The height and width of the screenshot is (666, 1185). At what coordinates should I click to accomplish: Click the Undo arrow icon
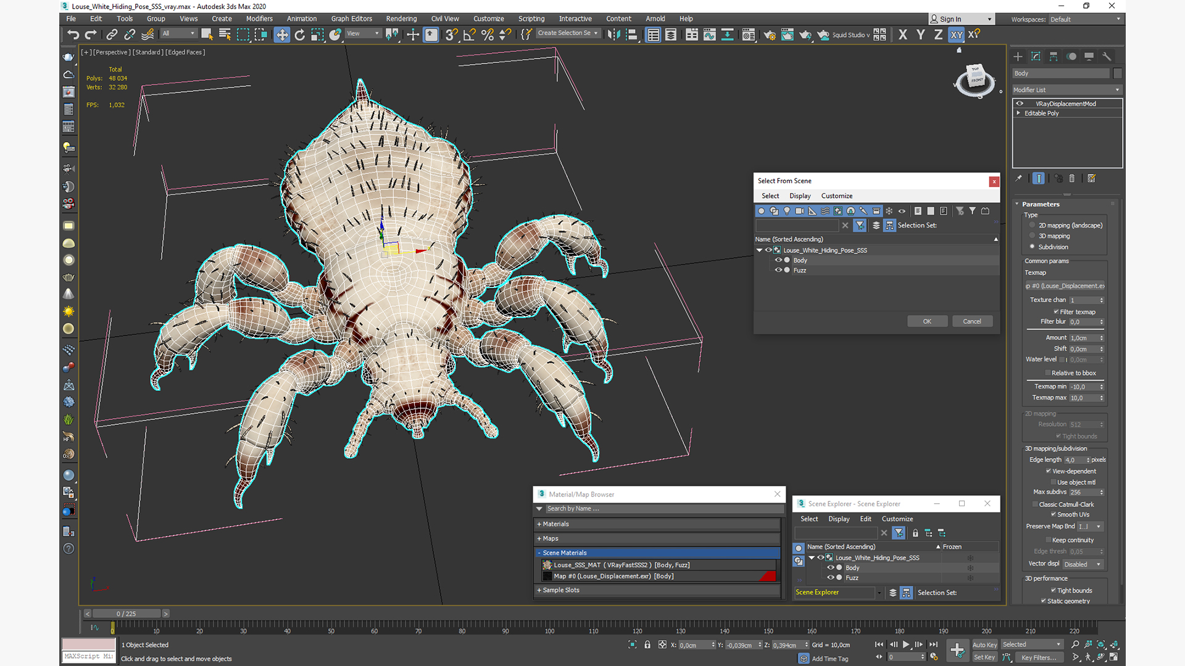[x=73, y=35]
